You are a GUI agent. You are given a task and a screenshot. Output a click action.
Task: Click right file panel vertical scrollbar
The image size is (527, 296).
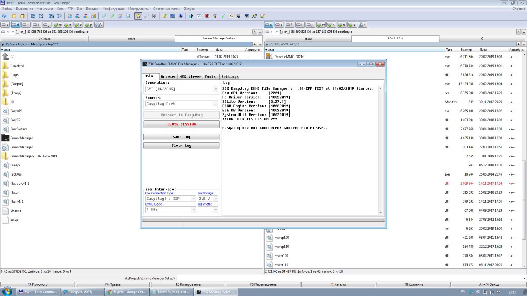pyautogui.click(x=524, y=160)
